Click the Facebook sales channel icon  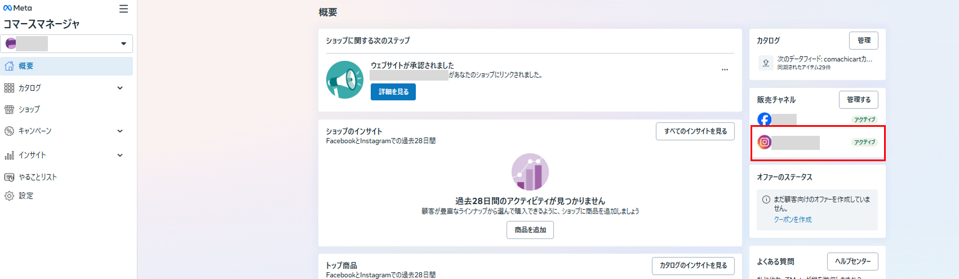click(x=765, y=119)
